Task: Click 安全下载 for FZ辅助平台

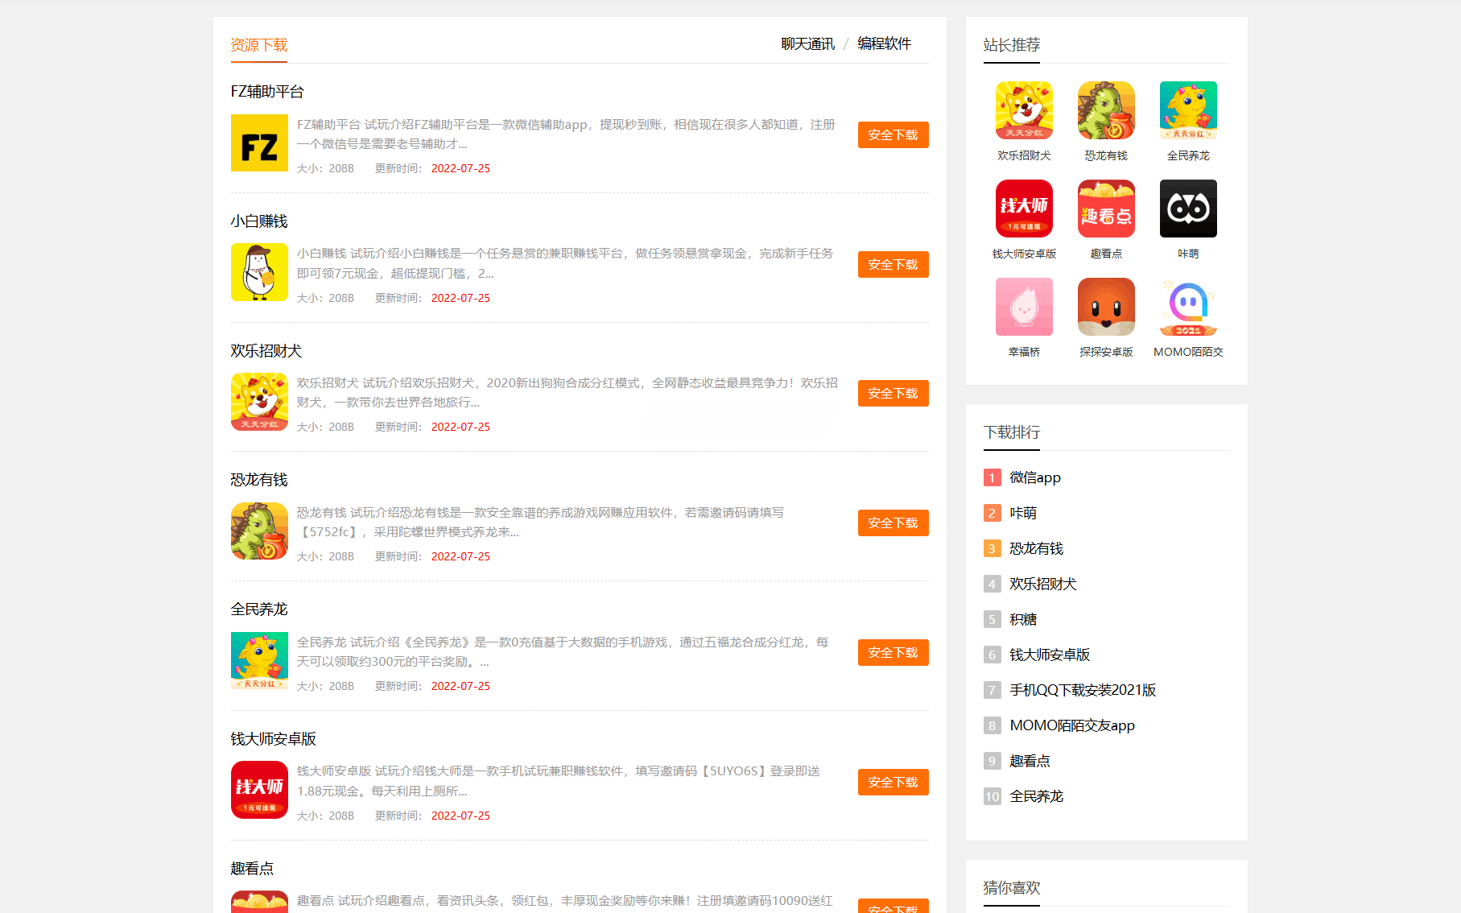Action: [x=893, y=134]
